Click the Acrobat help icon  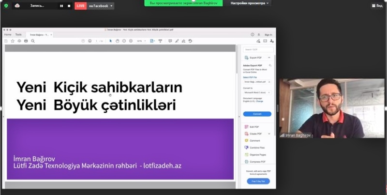pos(253,35)
